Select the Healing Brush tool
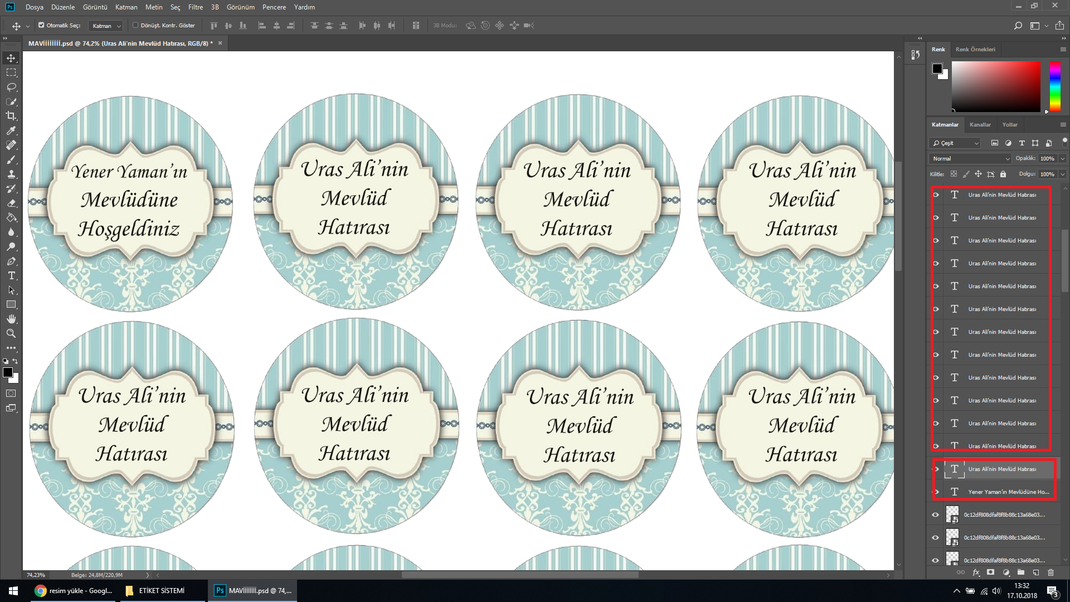 [11, 145]
